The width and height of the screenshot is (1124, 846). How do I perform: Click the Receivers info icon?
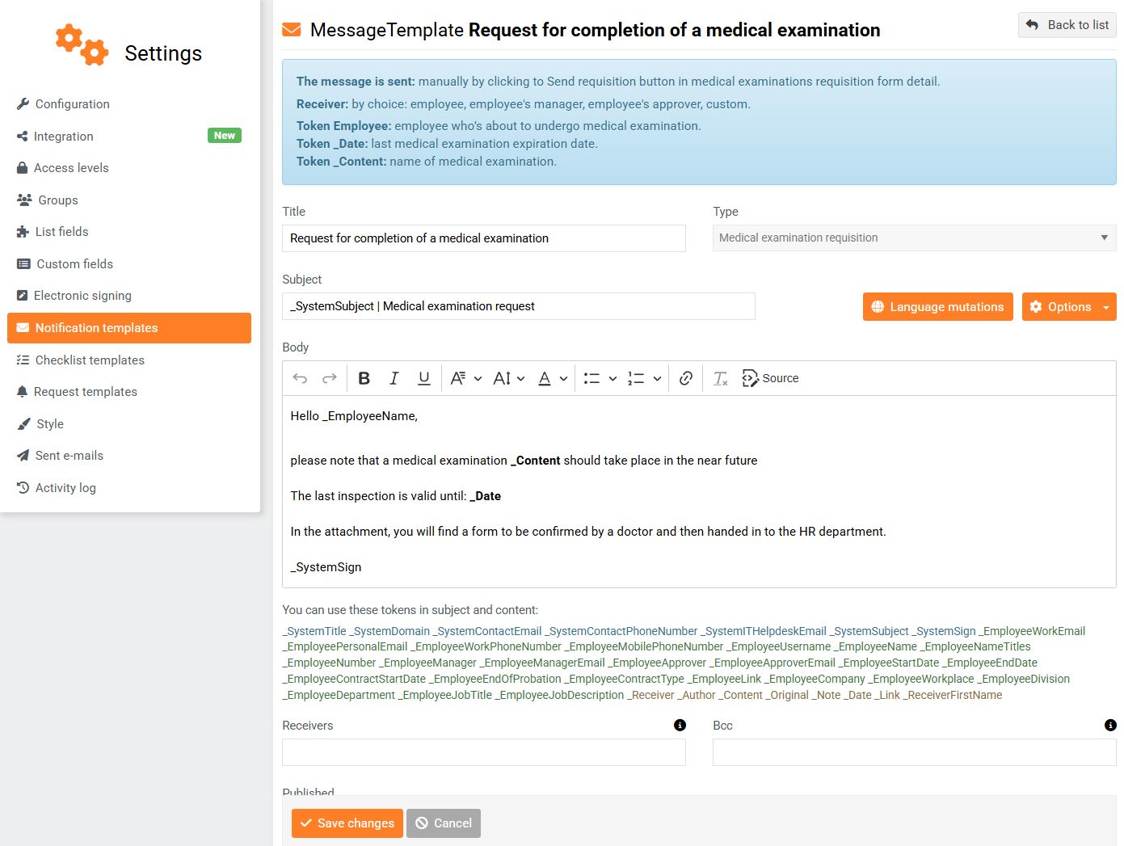[x=680, y=726]
